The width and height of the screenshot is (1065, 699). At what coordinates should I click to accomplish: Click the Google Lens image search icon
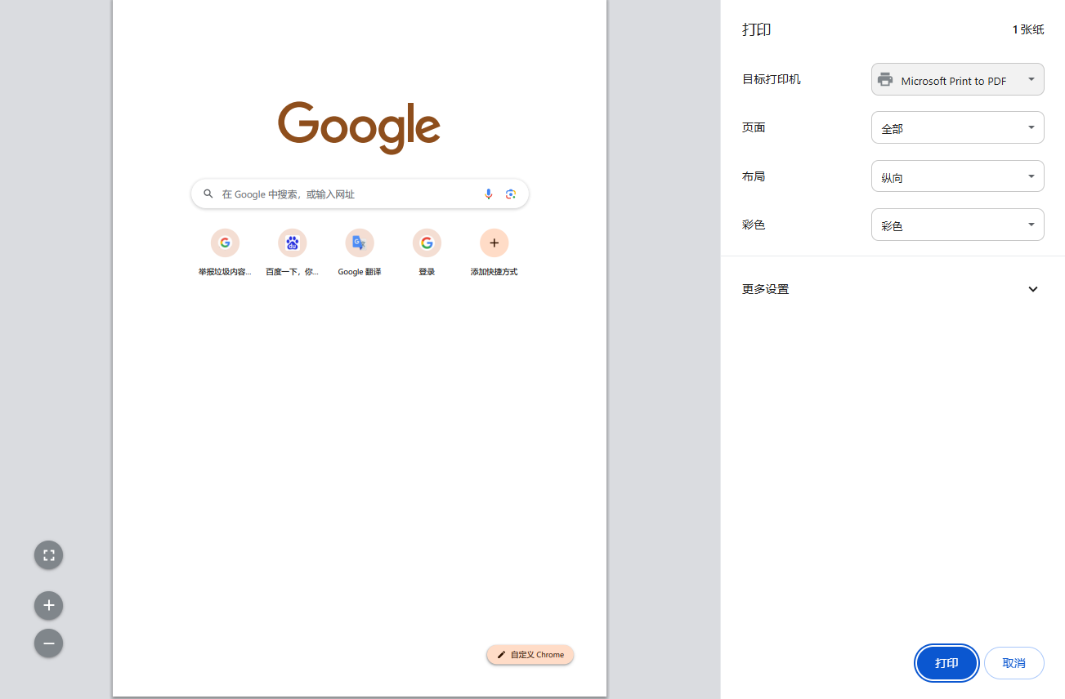click(x=511, y=194)
